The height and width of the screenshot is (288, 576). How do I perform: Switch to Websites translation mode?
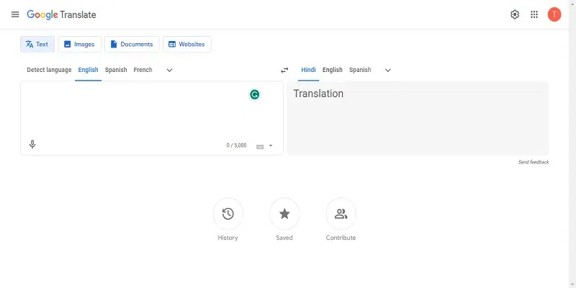pyautogui.click(x=187, y=44)
